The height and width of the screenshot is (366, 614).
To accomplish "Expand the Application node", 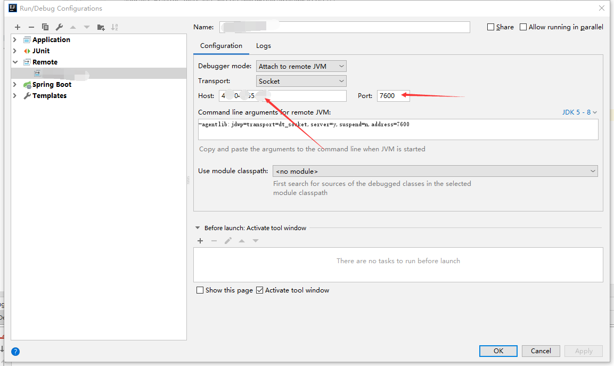I will (15, 39).
